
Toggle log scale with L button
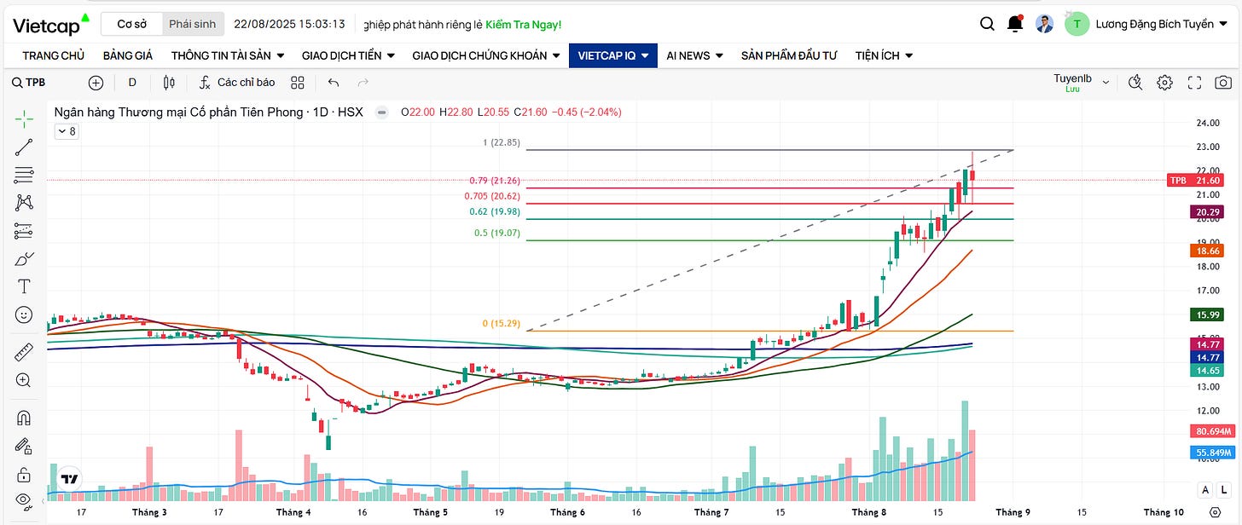coord(1223,490)
